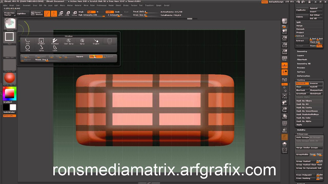Image resolution: width=328 pixels, height=184 pixels.
Task: Expand the Deformation subpalette
Action: [x=303, y=76]
